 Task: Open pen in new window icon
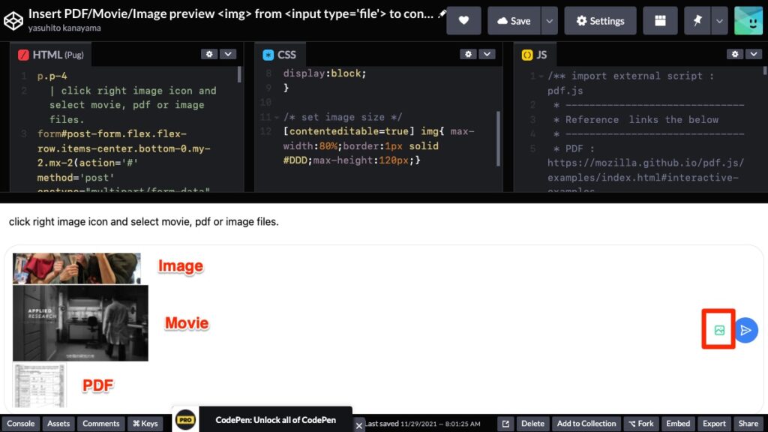click(x=506, y=424)
